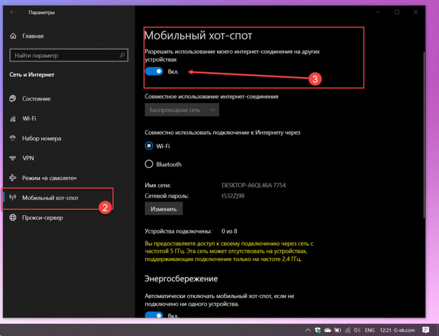The image size is (439, 336).
Task: Select the Bluetooth sharing radio button
Action: pos(149,164)
